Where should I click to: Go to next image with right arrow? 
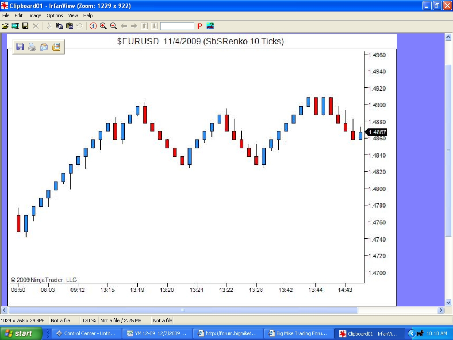(134, 26)
